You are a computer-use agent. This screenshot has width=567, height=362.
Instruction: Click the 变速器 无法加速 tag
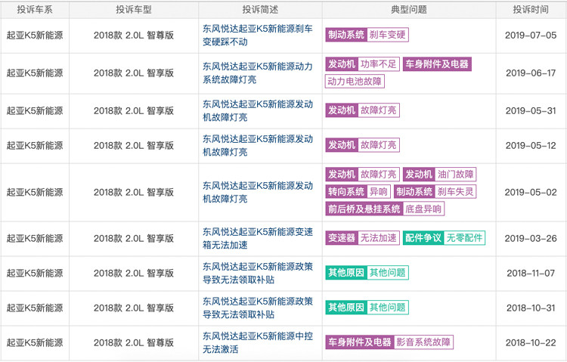(x=362, y=238)
